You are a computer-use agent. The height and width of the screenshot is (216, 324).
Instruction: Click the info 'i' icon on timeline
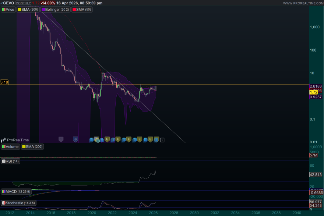click(x=162, y=140)
